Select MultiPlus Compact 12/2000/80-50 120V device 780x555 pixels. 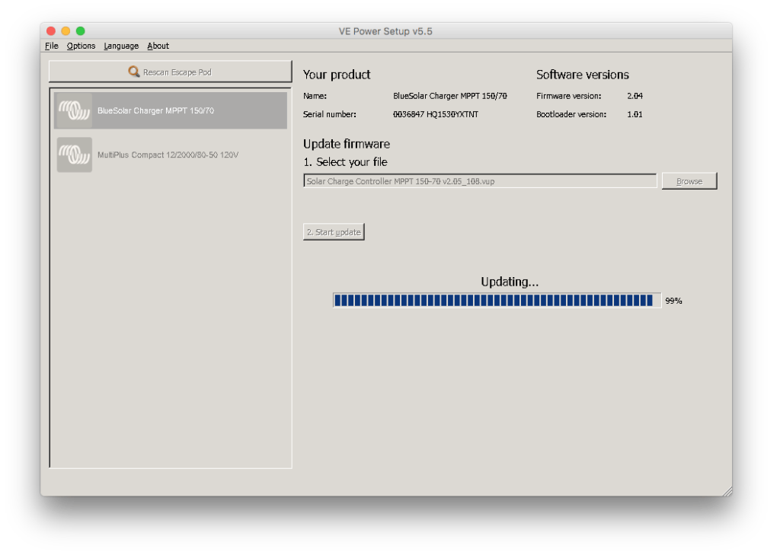(171, 155)
